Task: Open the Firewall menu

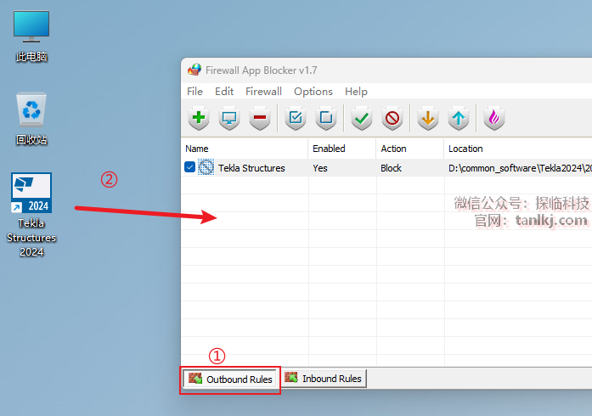Action: coord(263,92)
